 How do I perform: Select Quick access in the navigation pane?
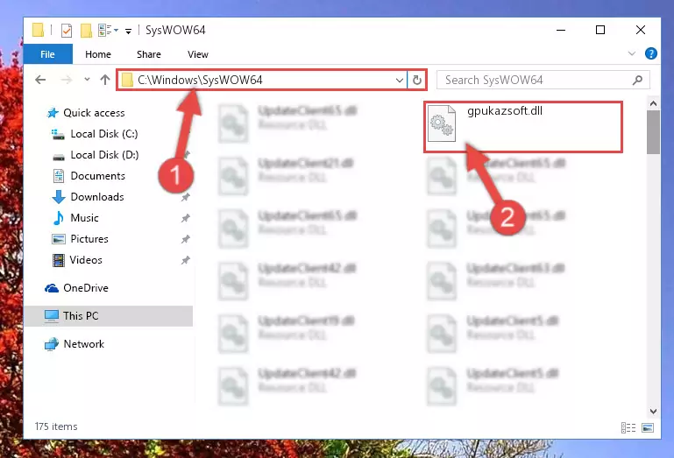pyautogui.click(x=94, y=113)
